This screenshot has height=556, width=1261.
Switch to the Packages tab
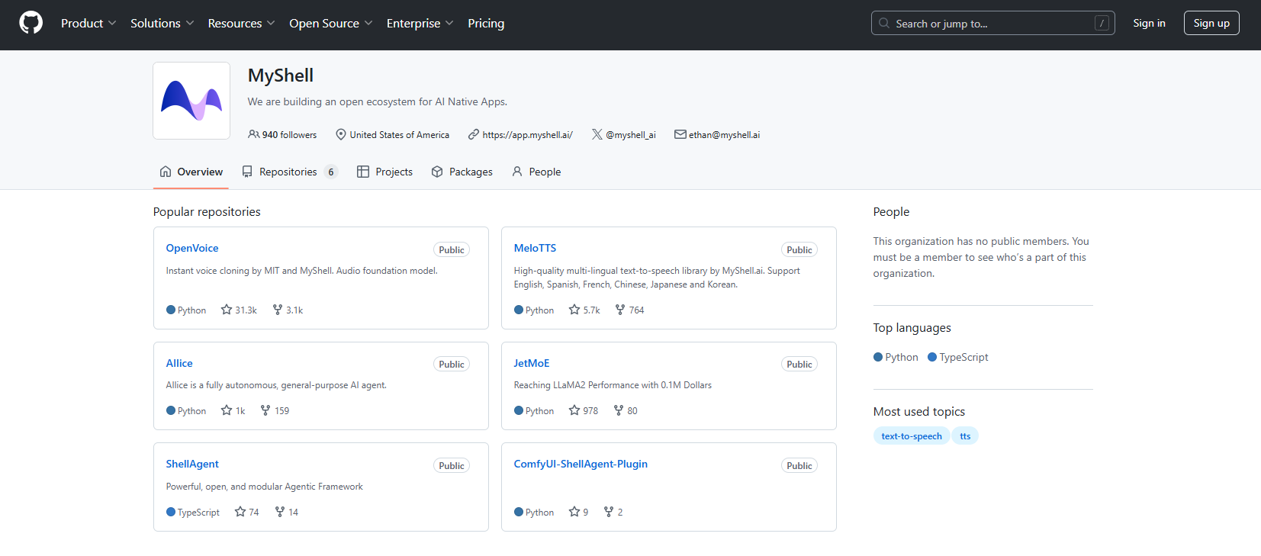[462, 172]
